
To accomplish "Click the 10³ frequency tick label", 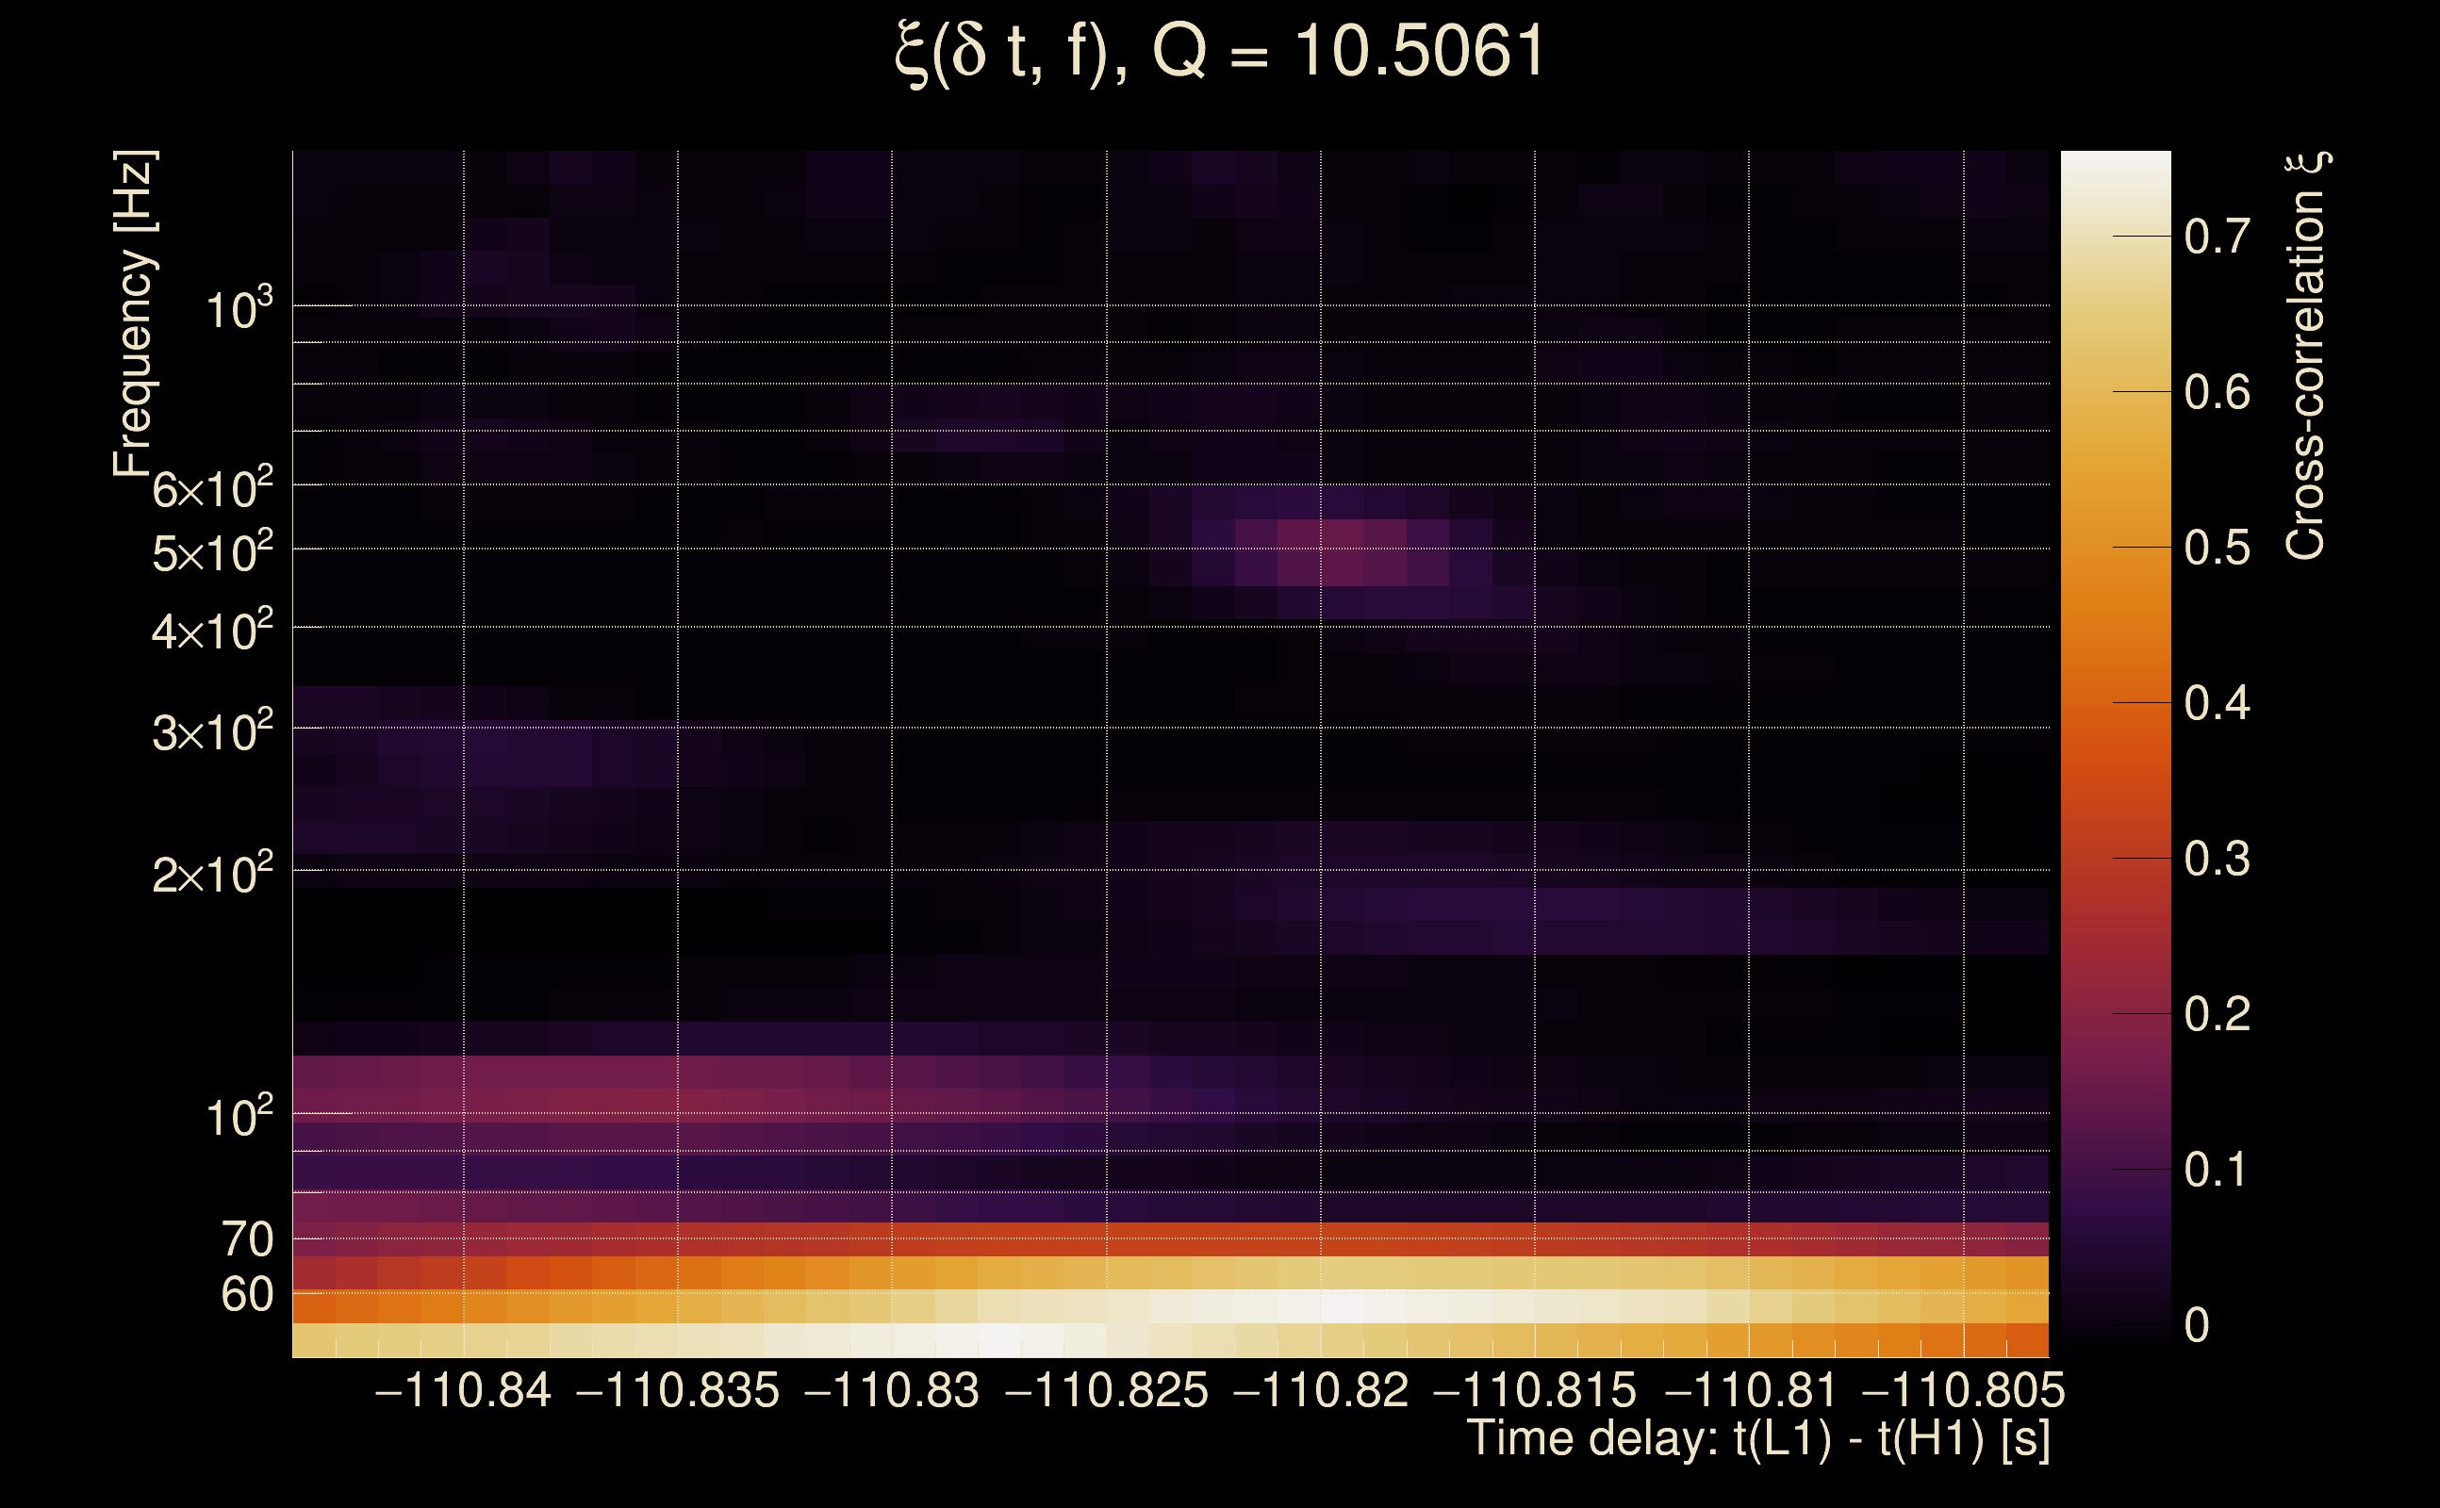I will coord(239,309).
